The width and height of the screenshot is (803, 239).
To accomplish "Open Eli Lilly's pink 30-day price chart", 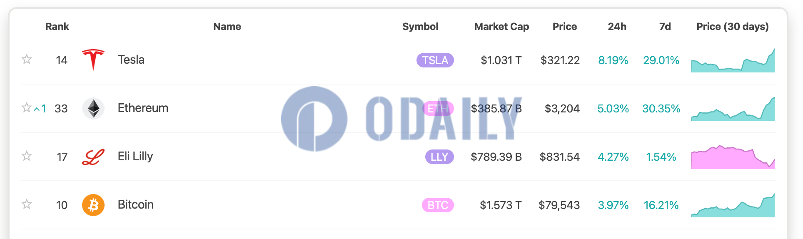I will (x=733, y=157).
